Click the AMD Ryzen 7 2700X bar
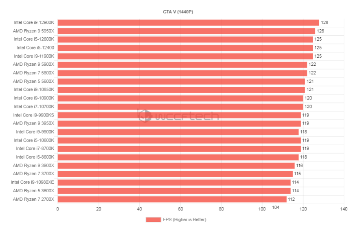 pyautogui.click(x=172, y=199)
